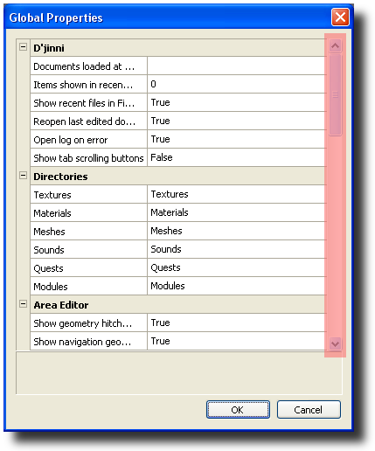Collapse the Area Editor category
The image size is (375, 451).
pyautogui.click(x=23, y=304)
